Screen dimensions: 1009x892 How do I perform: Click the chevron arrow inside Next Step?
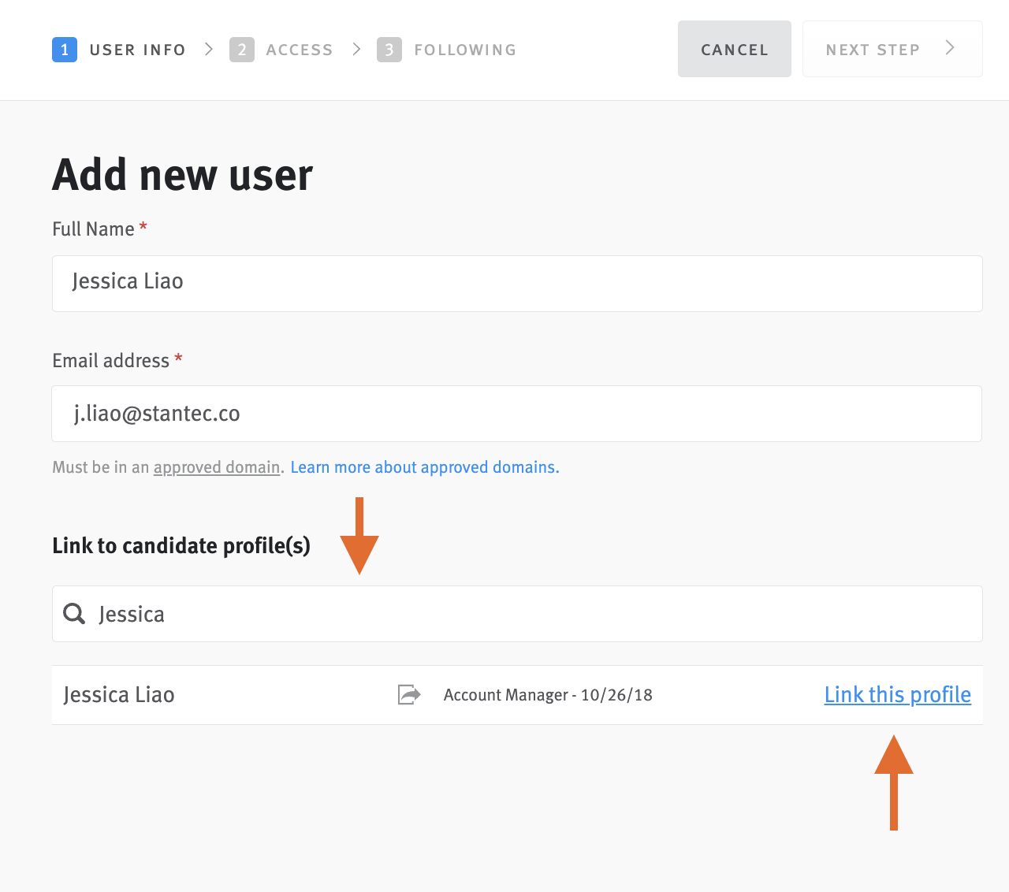tap(951, 48)
